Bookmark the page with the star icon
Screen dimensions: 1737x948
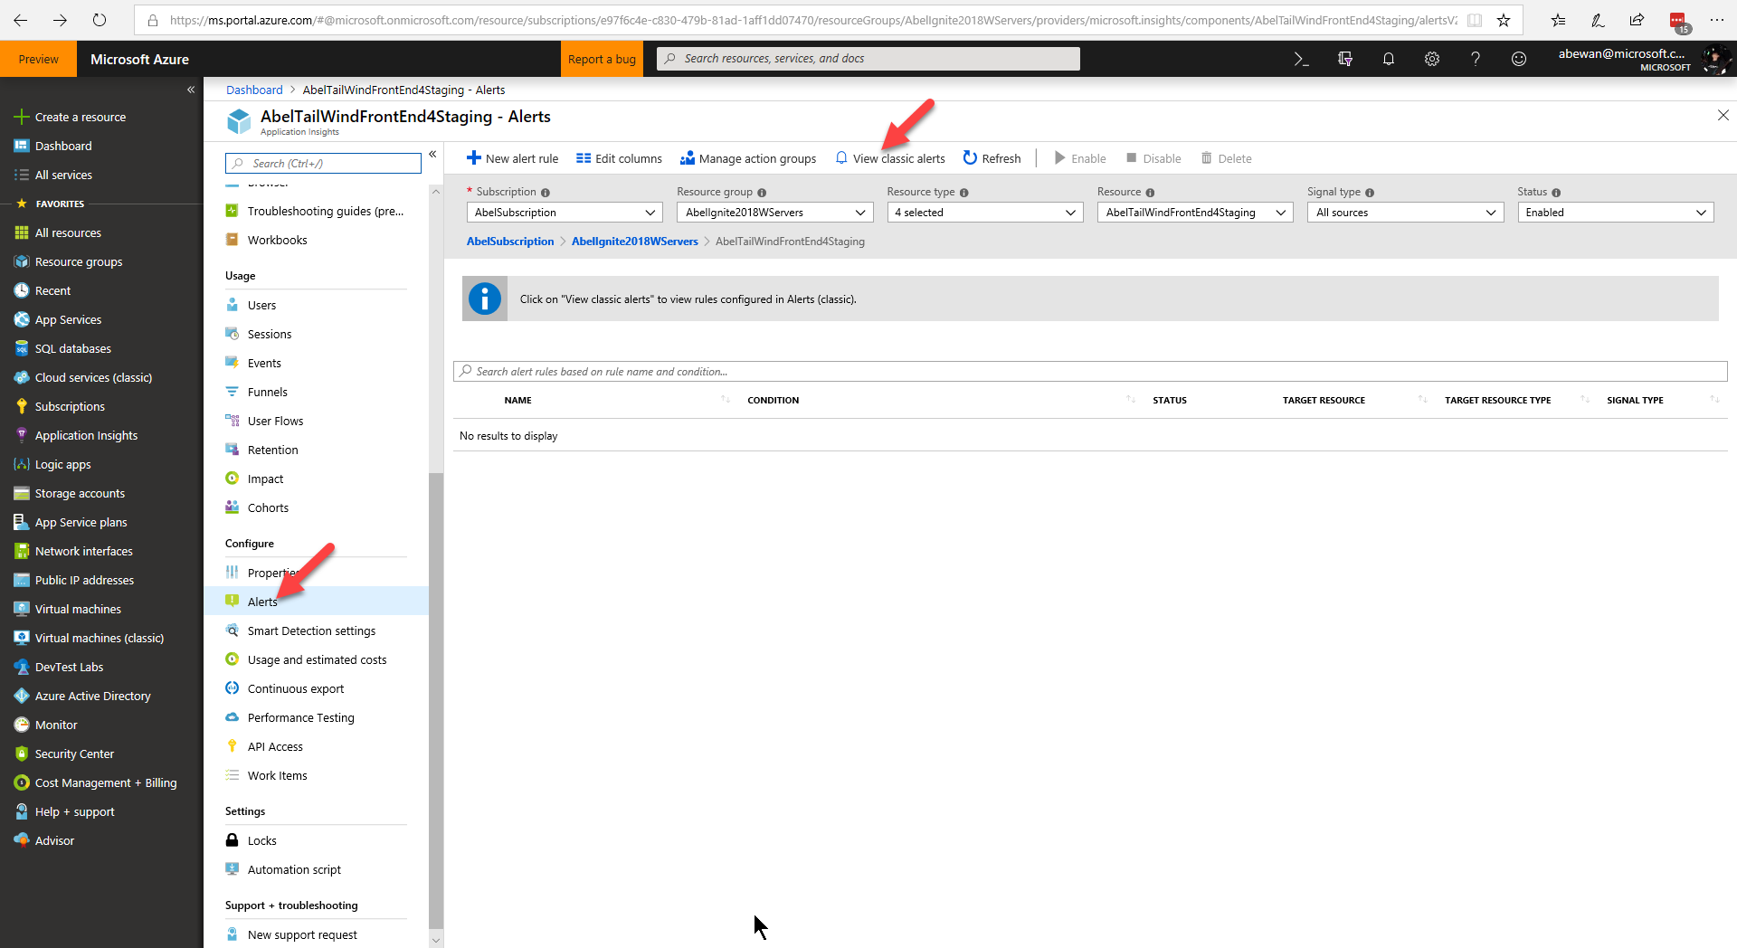click(1504, 20)
